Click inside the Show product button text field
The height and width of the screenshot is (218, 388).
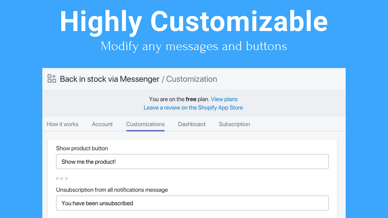coord(192,161)
